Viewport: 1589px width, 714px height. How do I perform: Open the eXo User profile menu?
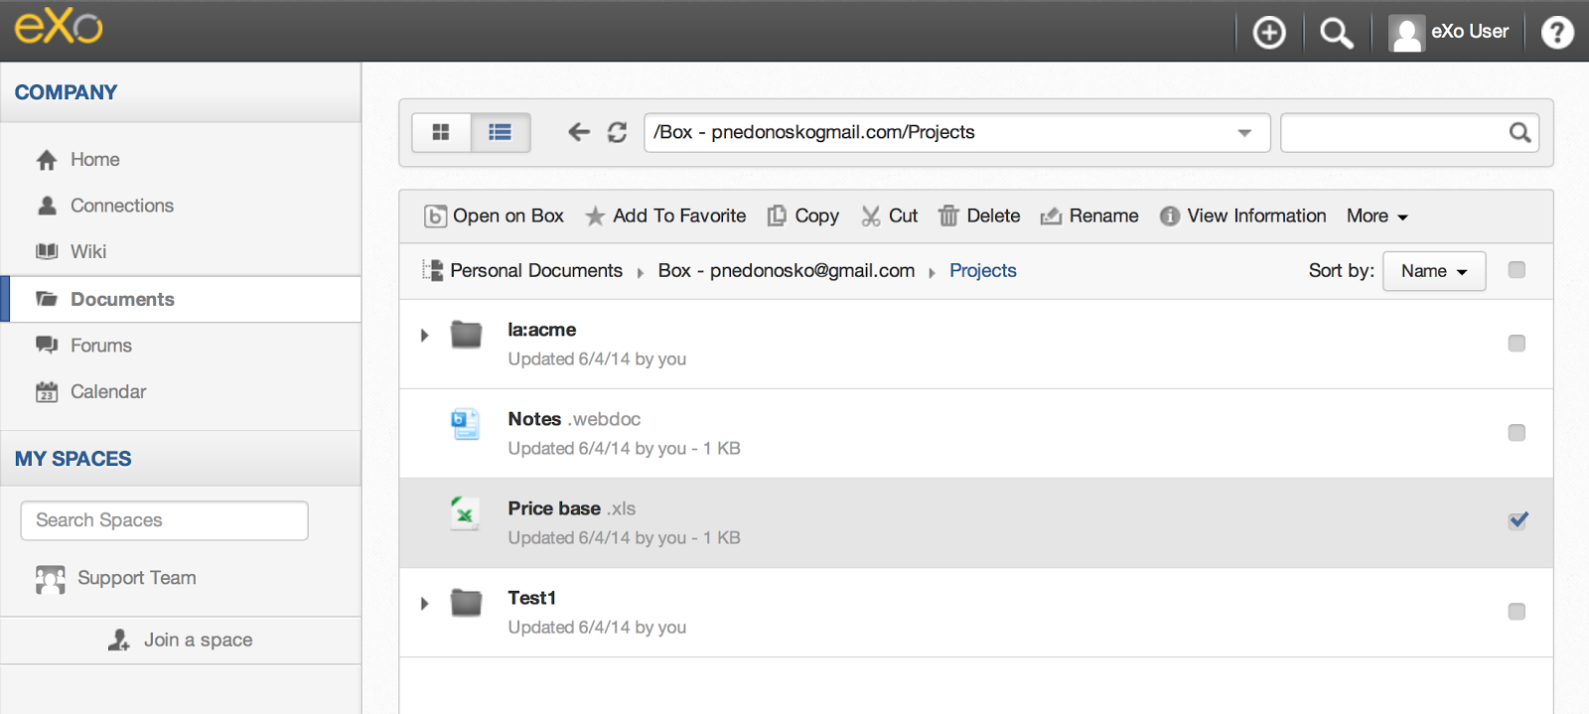pos(1449,33)
